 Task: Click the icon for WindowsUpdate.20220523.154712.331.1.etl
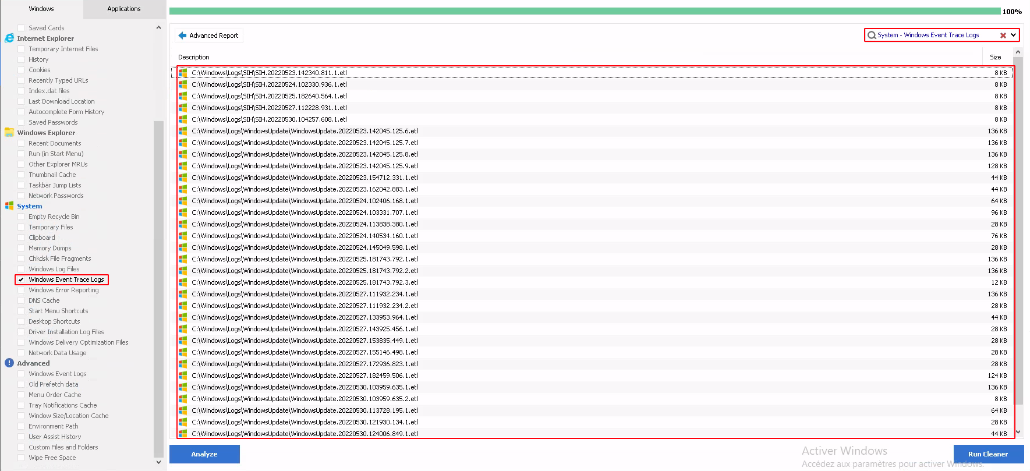[x=183, y=178]
